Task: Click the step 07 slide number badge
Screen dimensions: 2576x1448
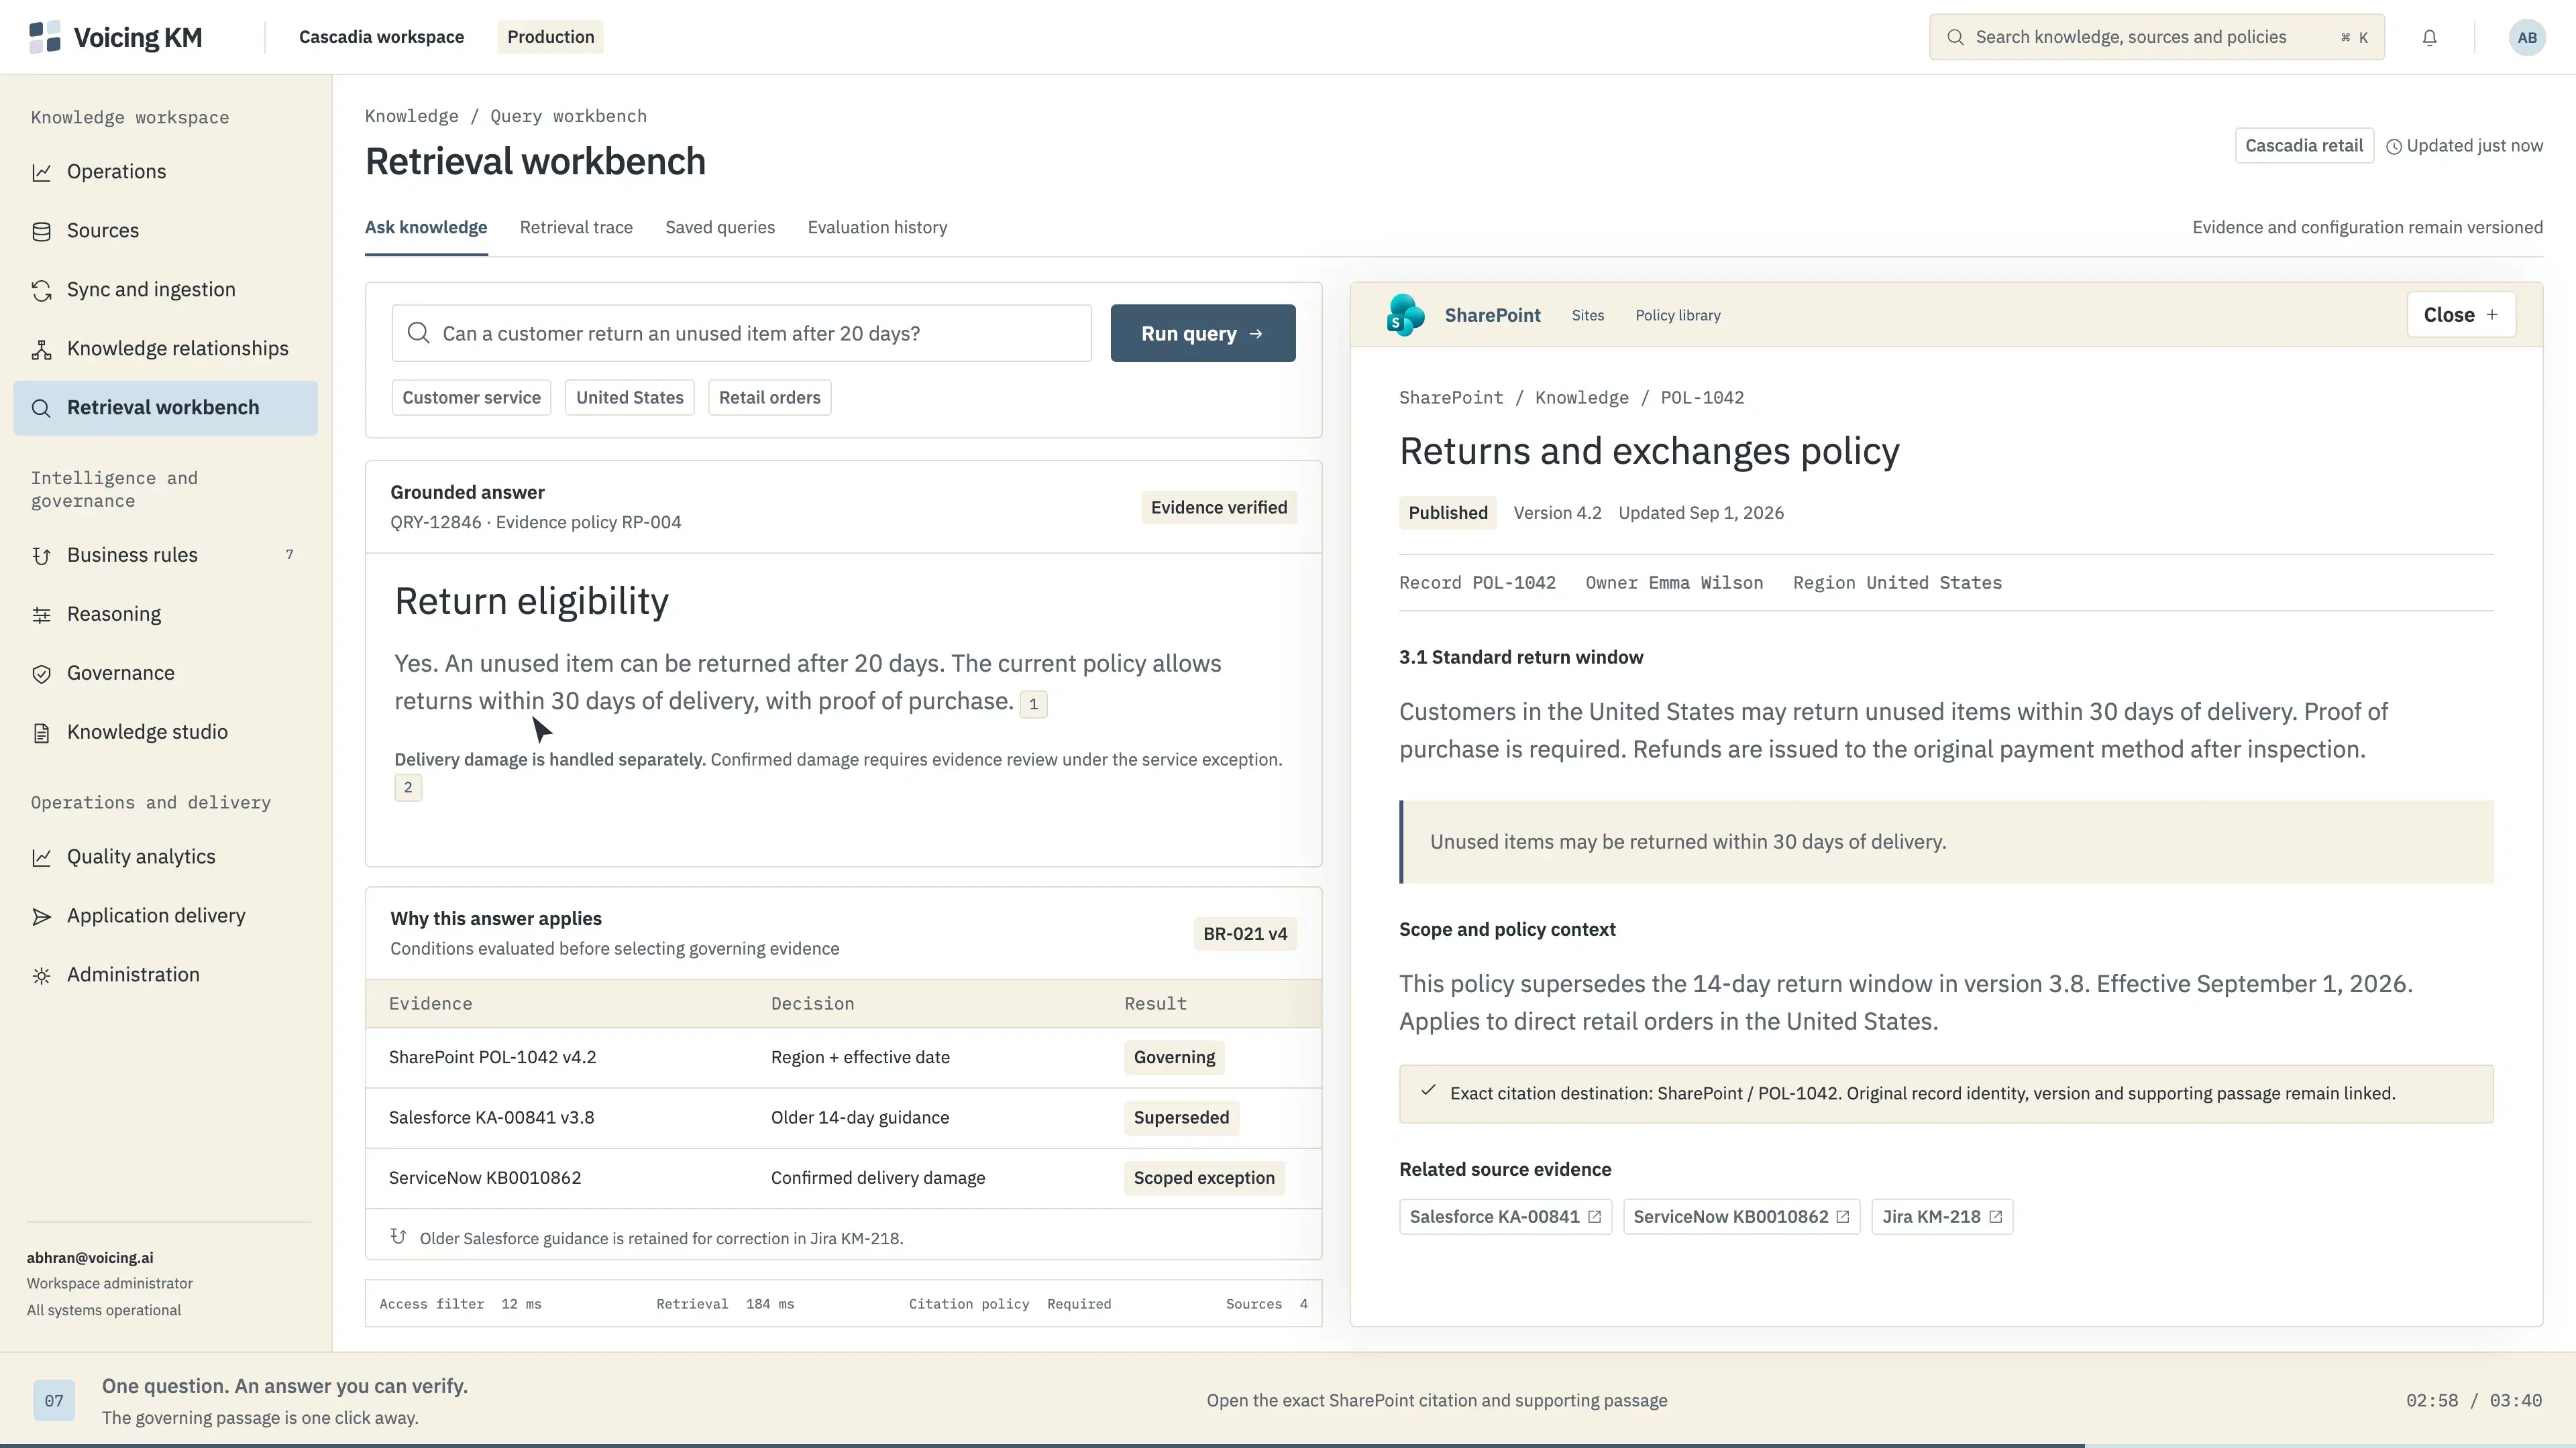Action: coord(54,1400)
